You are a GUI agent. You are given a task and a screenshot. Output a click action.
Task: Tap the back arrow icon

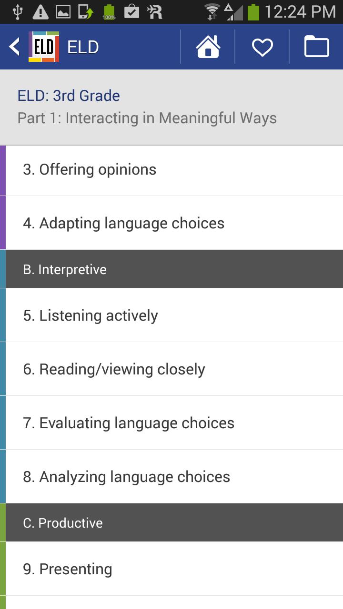(14, 47)
